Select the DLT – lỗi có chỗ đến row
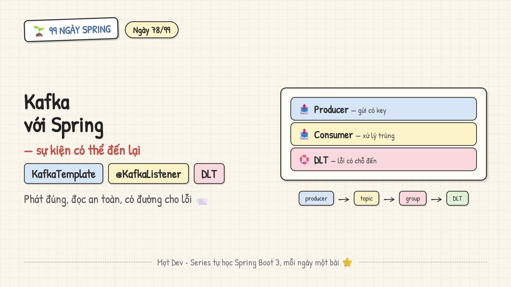 [384, 159]
